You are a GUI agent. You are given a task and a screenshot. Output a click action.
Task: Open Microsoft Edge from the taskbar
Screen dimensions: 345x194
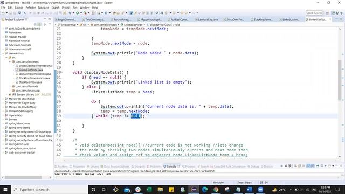(x=205, y=189)
